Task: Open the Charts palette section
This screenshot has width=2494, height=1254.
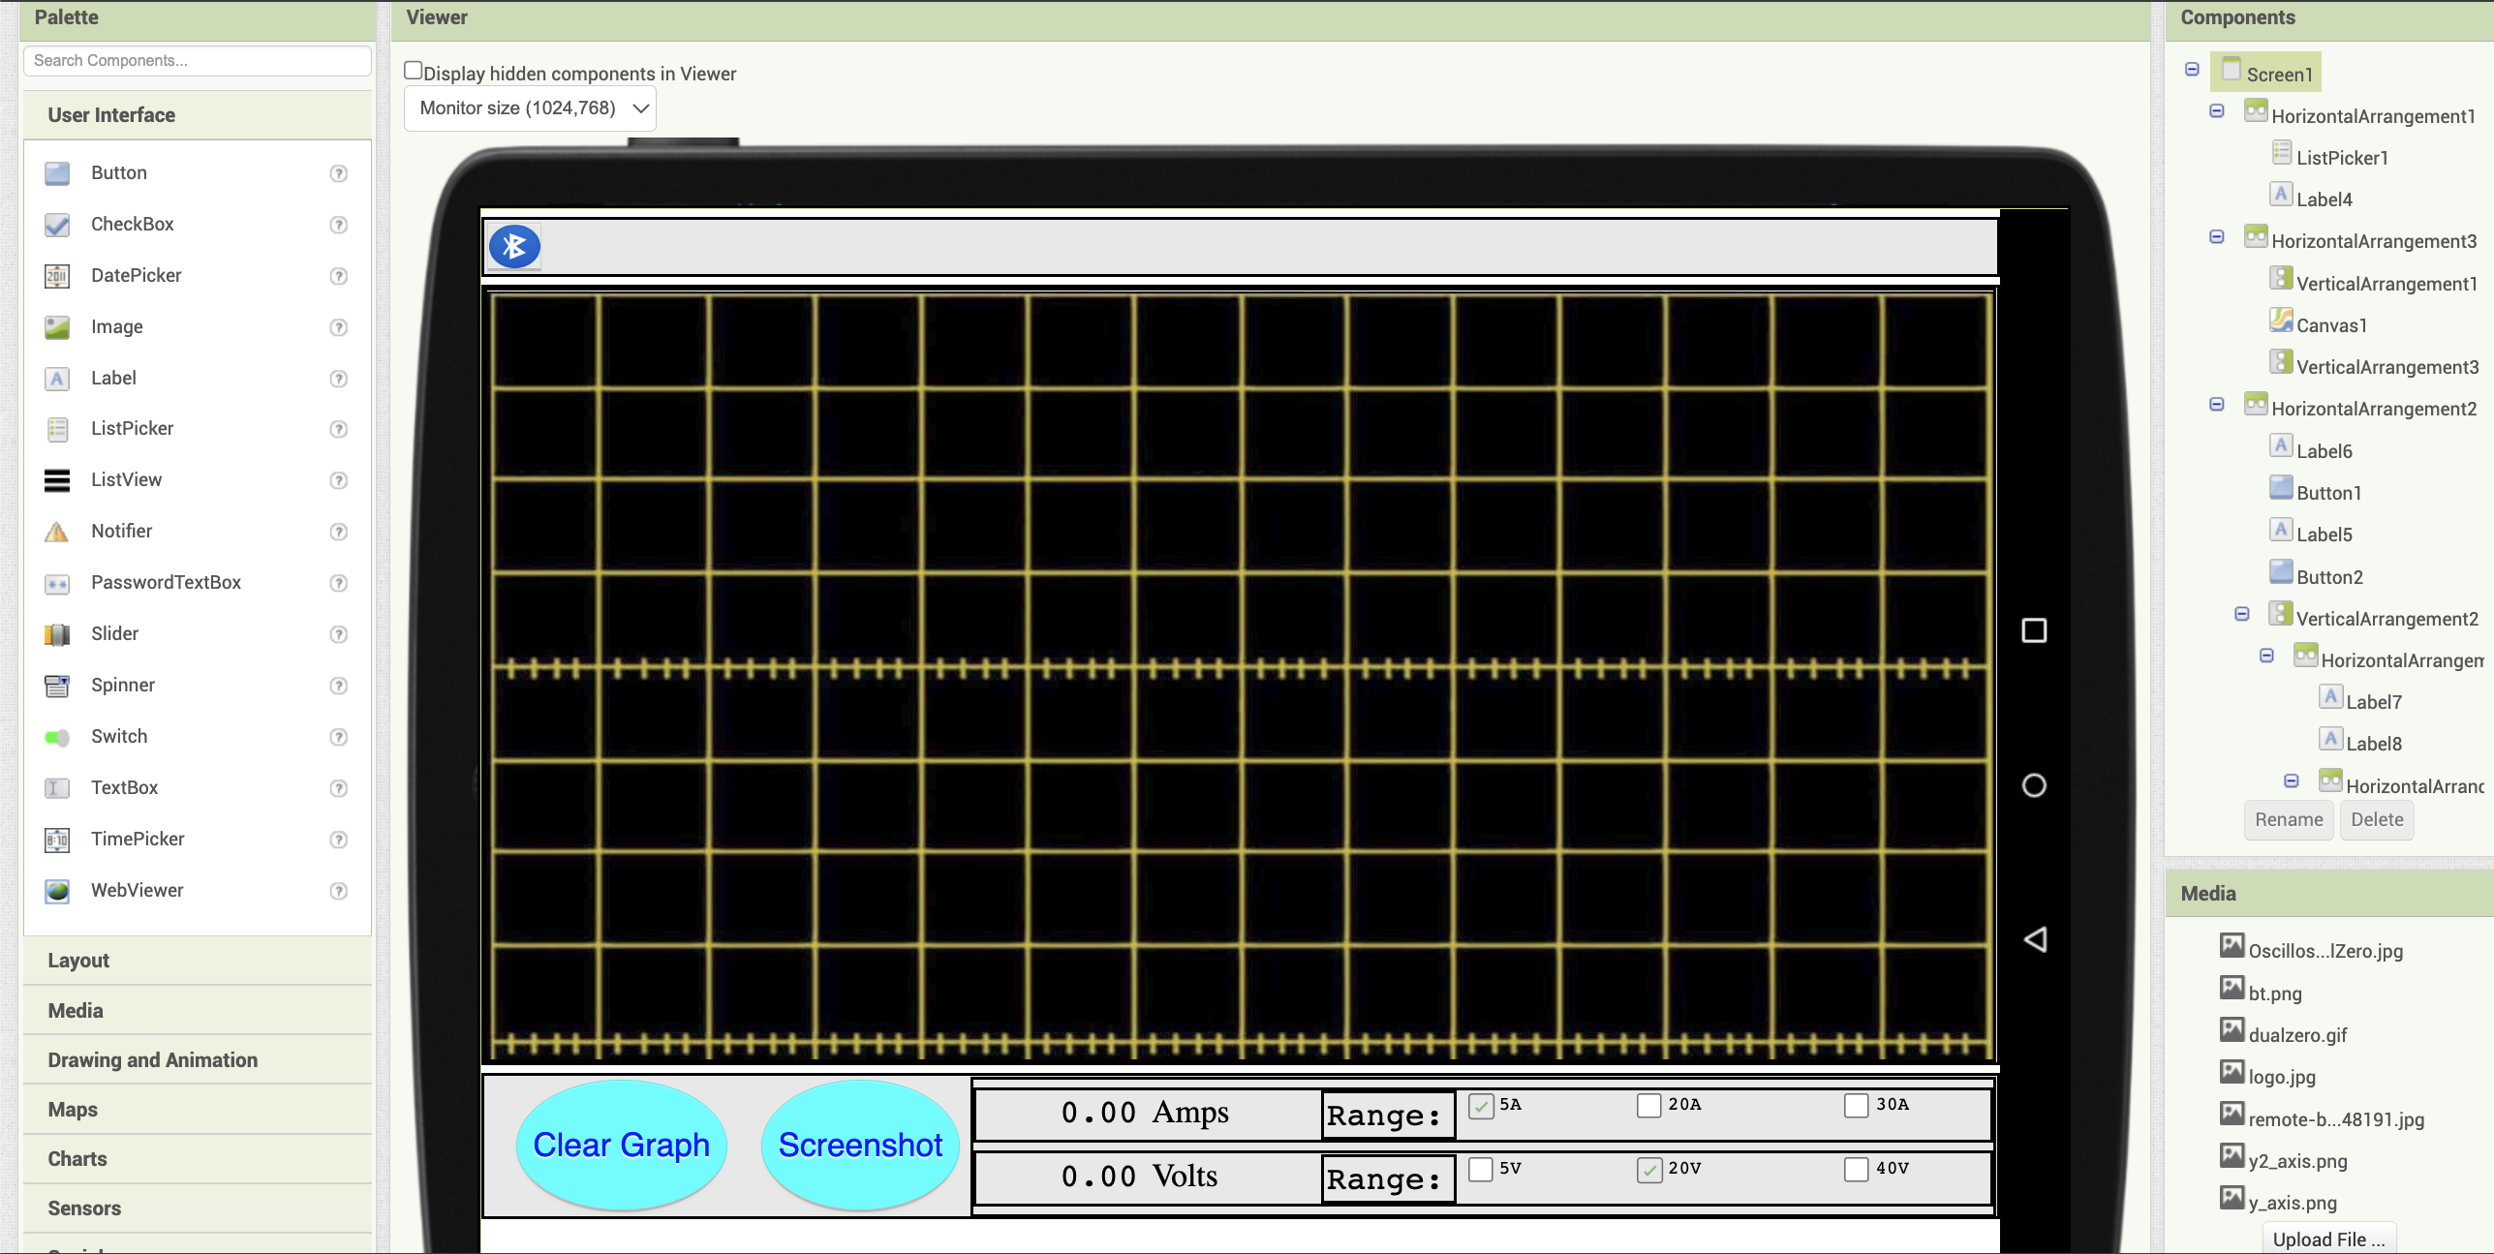Action: 77,1158
